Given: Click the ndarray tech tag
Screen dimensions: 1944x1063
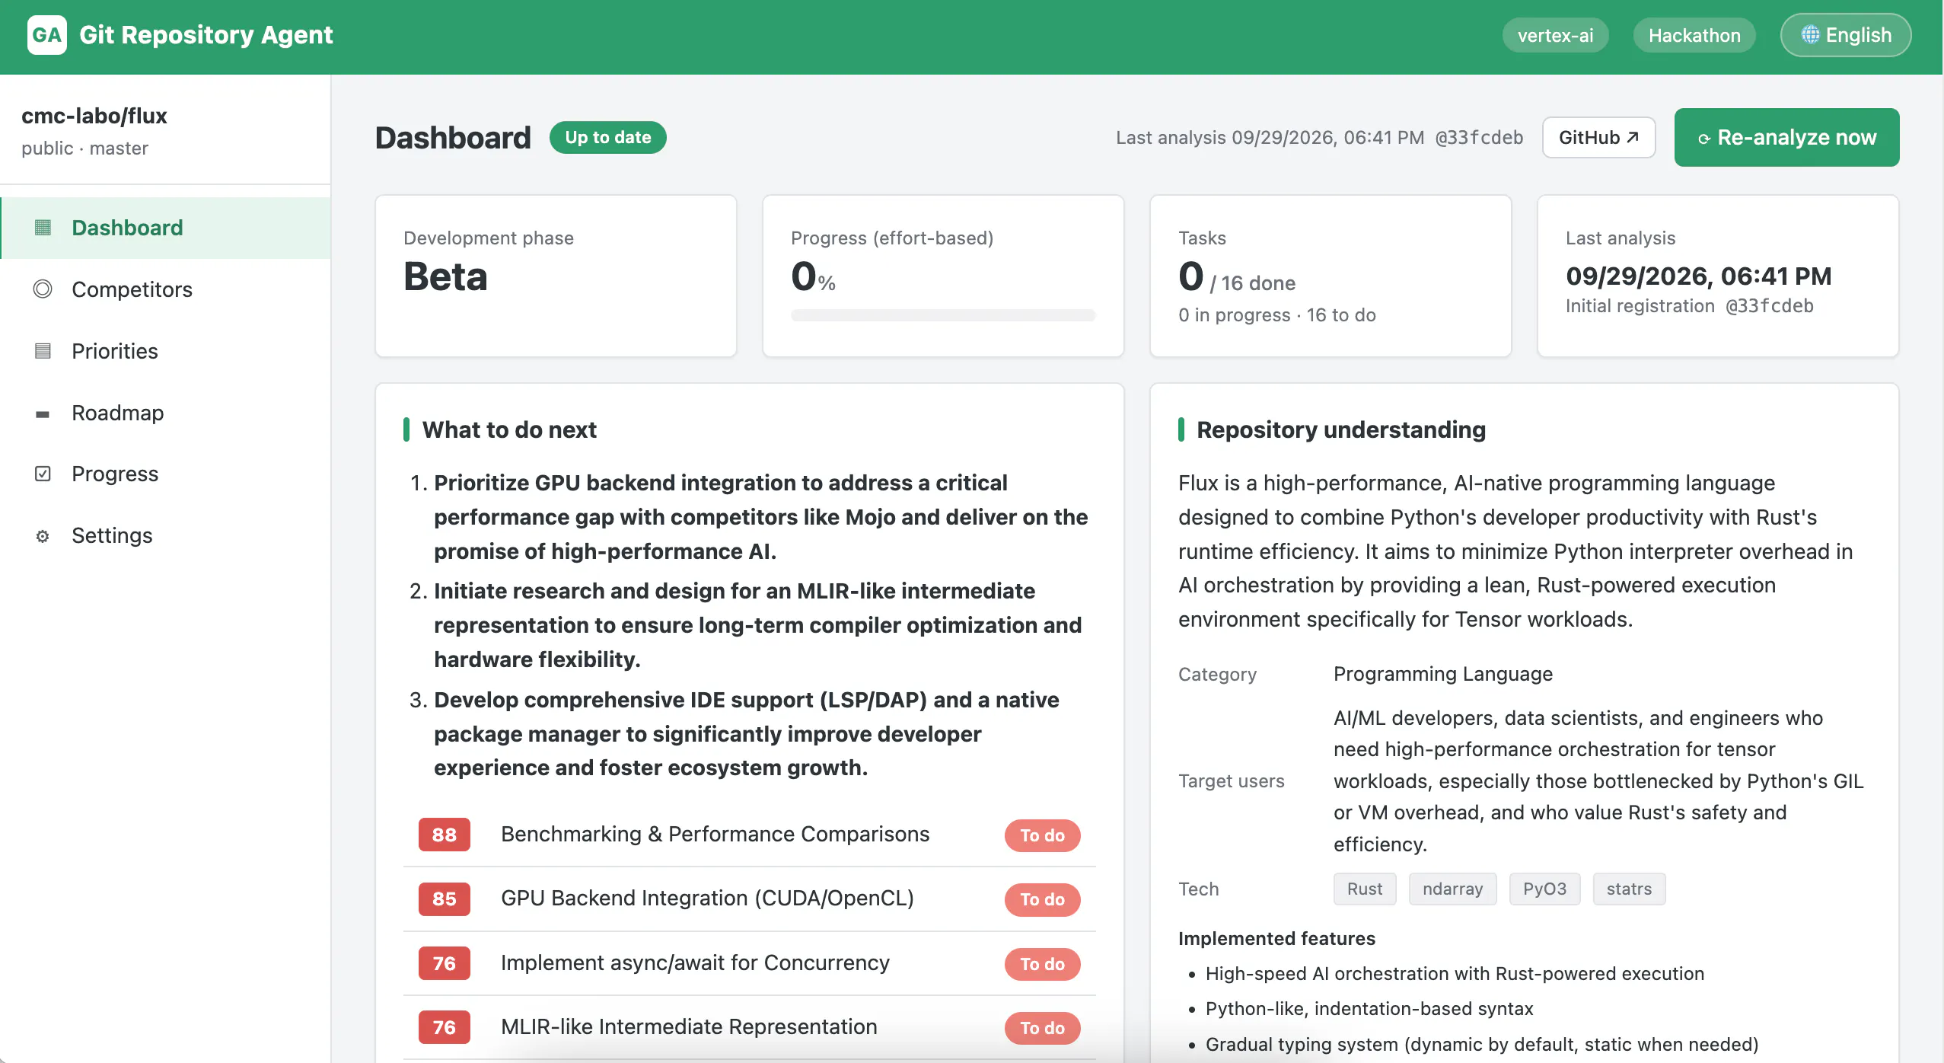Looking at the screenshot, I should (1452, 889).
